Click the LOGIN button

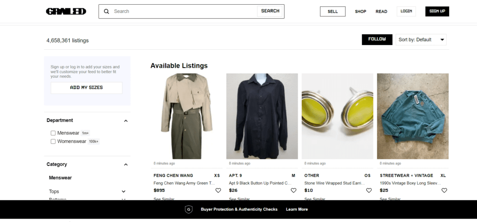tap(406, 11)
